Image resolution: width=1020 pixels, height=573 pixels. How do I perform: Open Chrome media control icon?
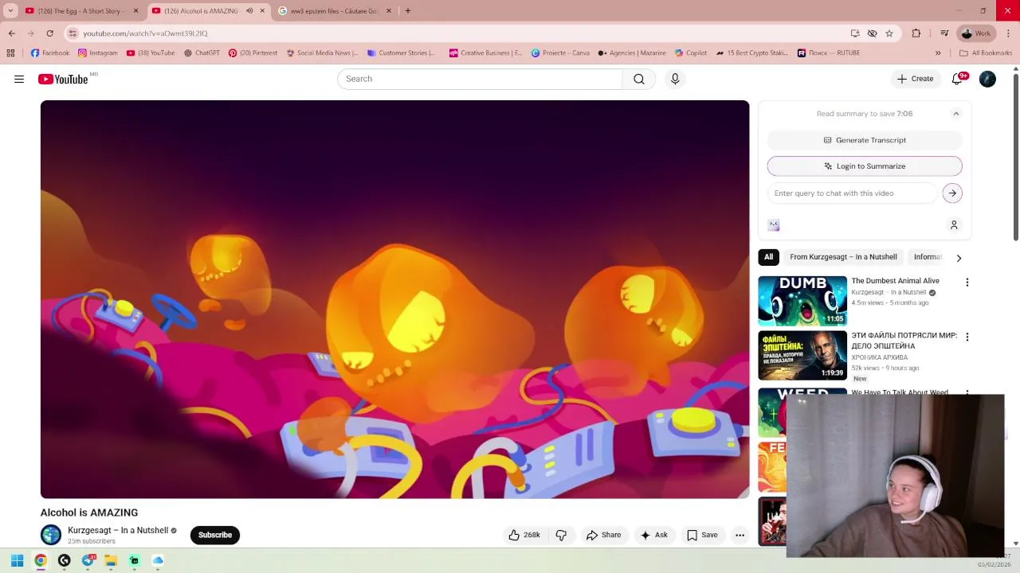(944, 33)
